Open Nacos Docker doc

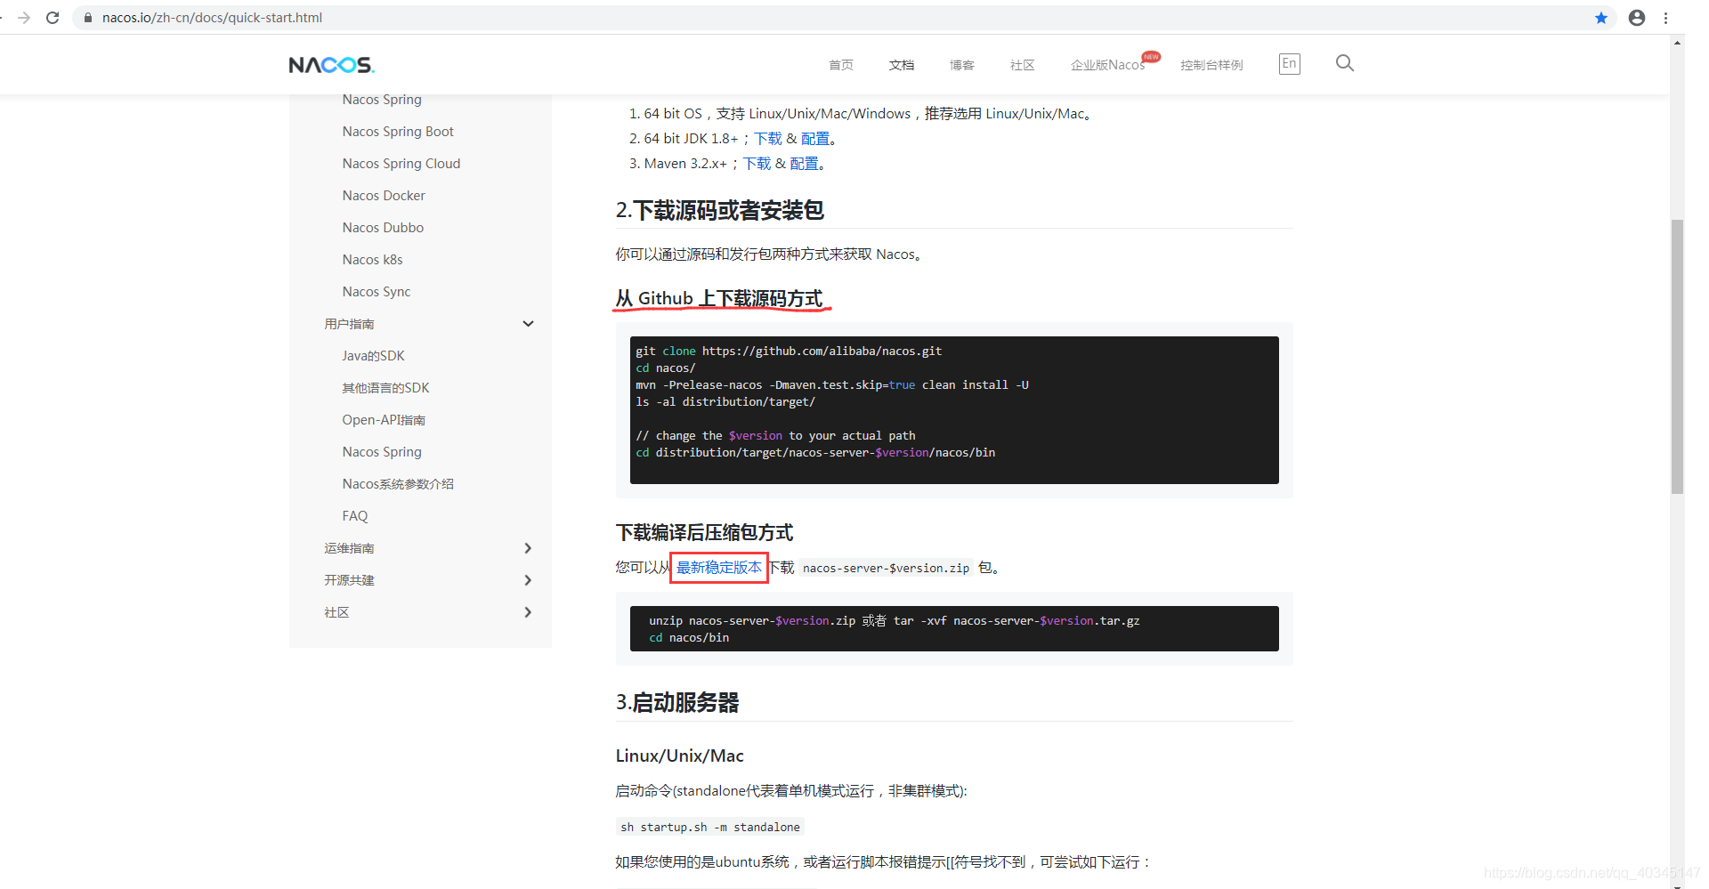[384, 196]
